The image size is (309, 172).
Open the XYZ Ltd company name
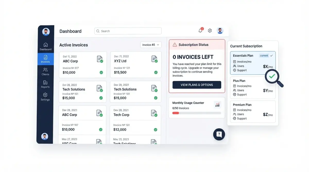click(x=120, y=61)
